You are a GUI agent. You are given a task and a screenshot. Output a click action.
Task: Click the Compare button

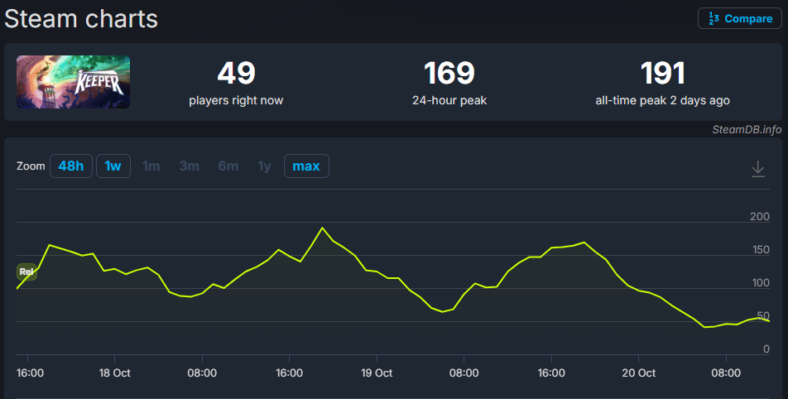pyautogui.click(x=739, y=18)
